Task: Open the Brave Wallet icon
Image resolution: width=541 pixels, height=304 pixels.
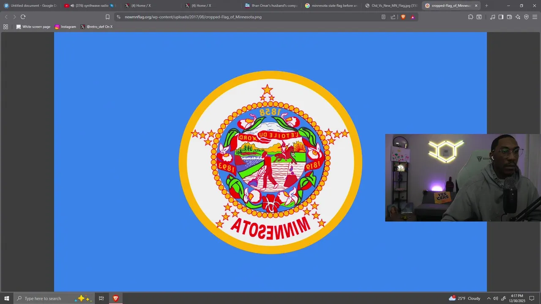Action: pos(509,17)
